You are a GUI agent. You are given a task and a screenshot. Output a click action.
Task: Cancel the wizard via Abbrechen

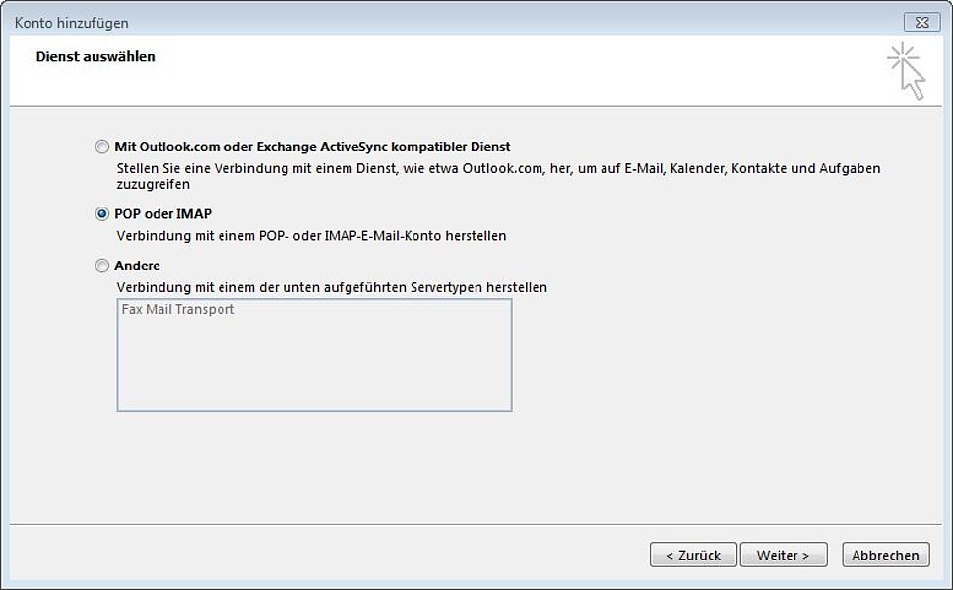point(885,555)
